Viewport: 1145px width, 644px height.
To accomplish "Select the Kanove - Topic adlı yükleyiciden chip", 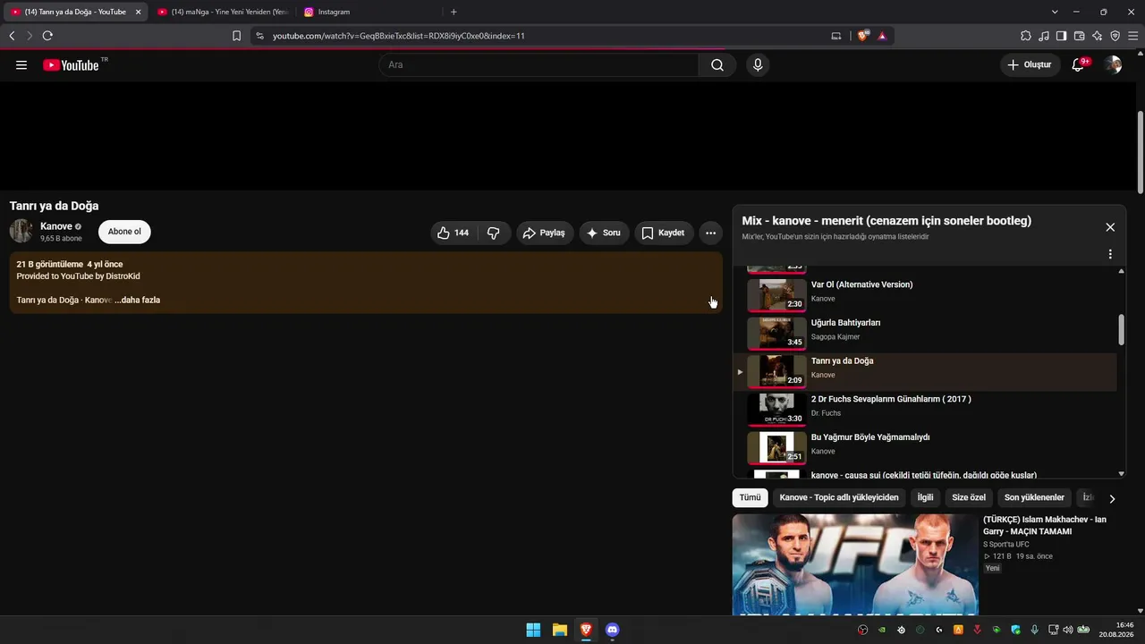I will [x=839, y=497].
